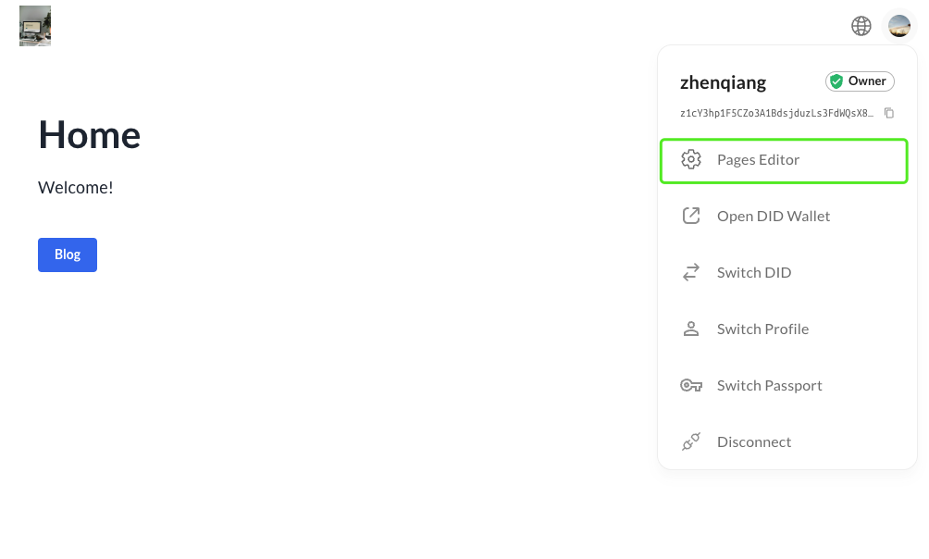Copy the DID address with the copy icon
Image resolution: width=929 pixels, height=559 pixels.
(889, 113)
